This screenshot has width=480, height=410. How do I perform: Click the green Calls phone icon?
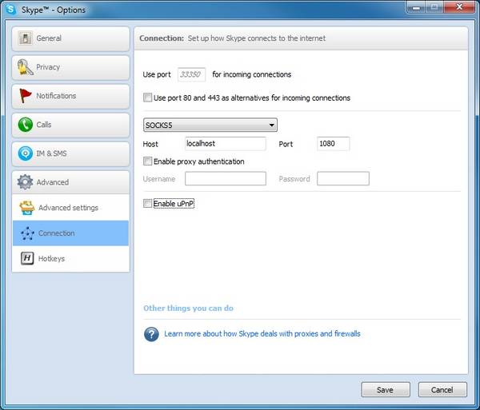(25, 125)
